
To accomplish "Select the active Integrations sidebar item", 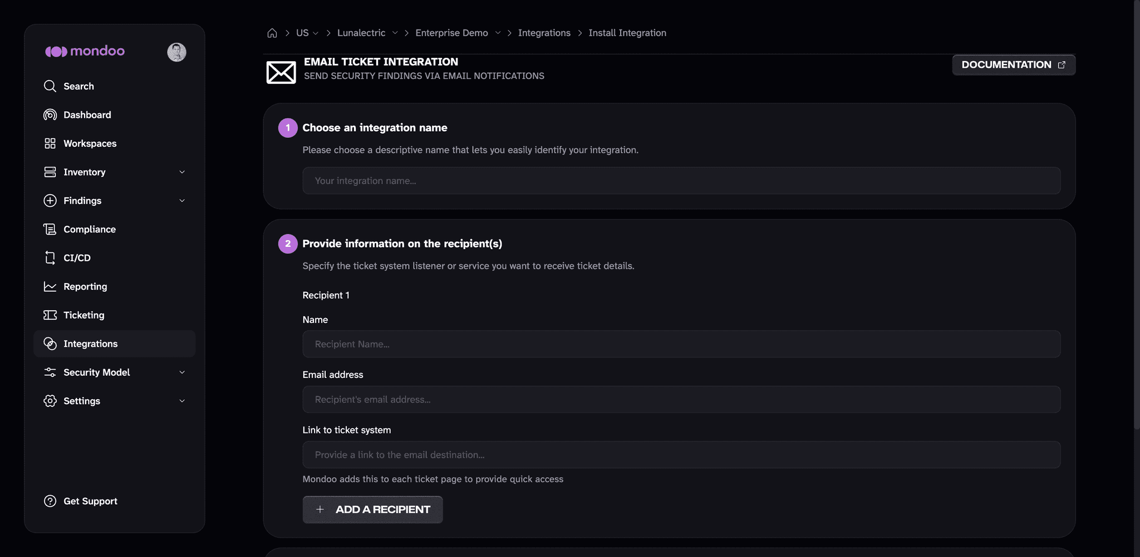I will tap(114, 344).
